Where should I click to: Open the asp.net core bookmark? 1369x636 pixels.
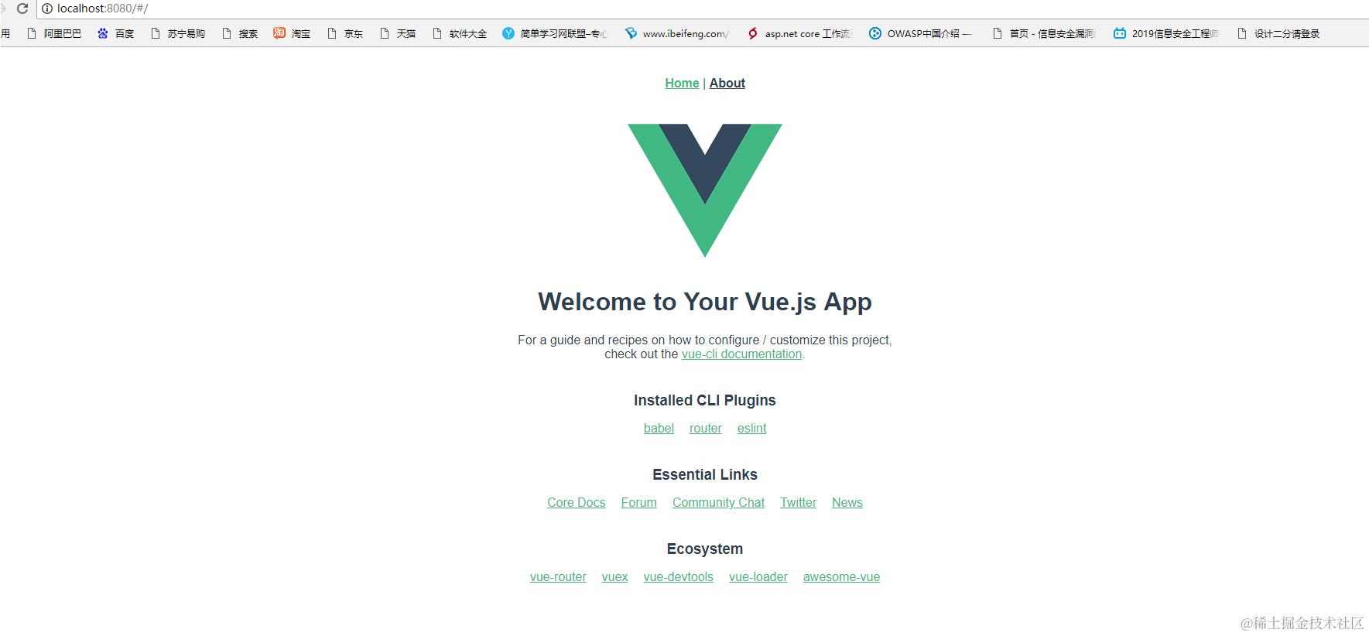pyautogui.click(x=799, y=33)
